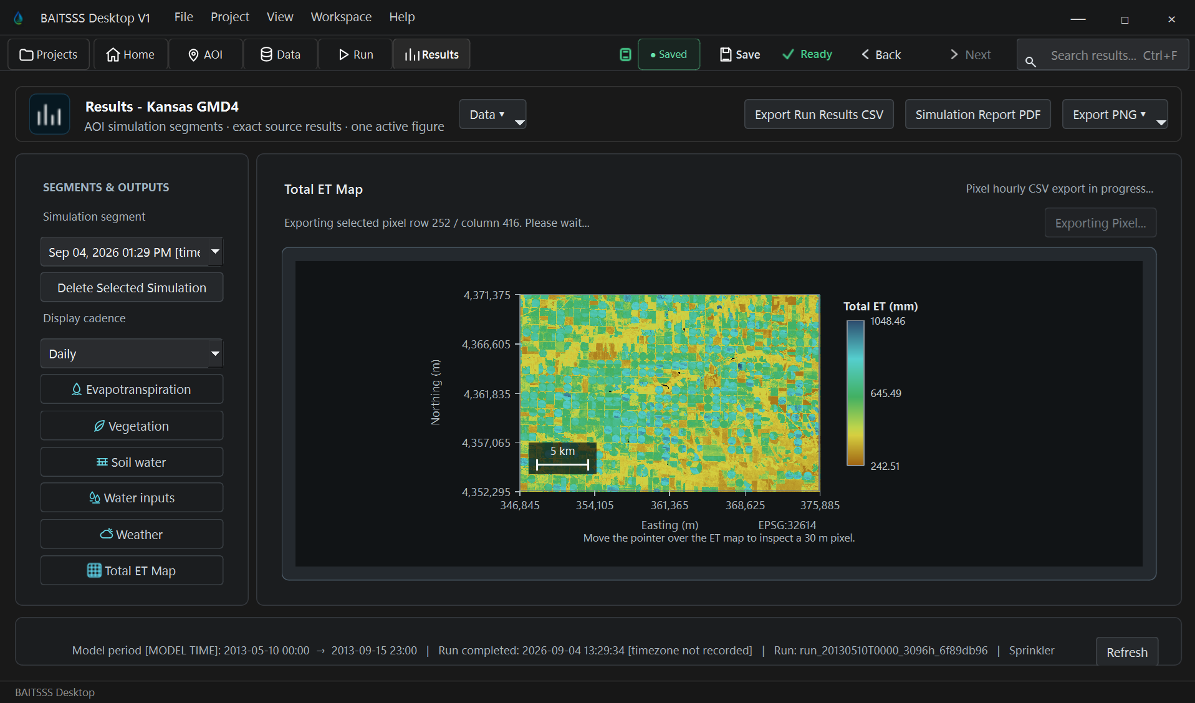
Task: Open the Water inputs output
Action: 132,497
